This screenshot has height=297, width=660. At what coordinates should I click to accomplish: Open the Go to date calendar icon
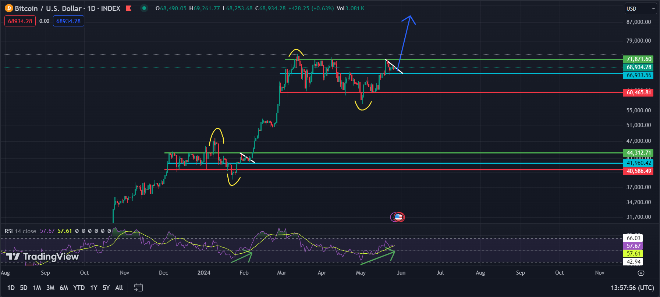coord(138,287)
